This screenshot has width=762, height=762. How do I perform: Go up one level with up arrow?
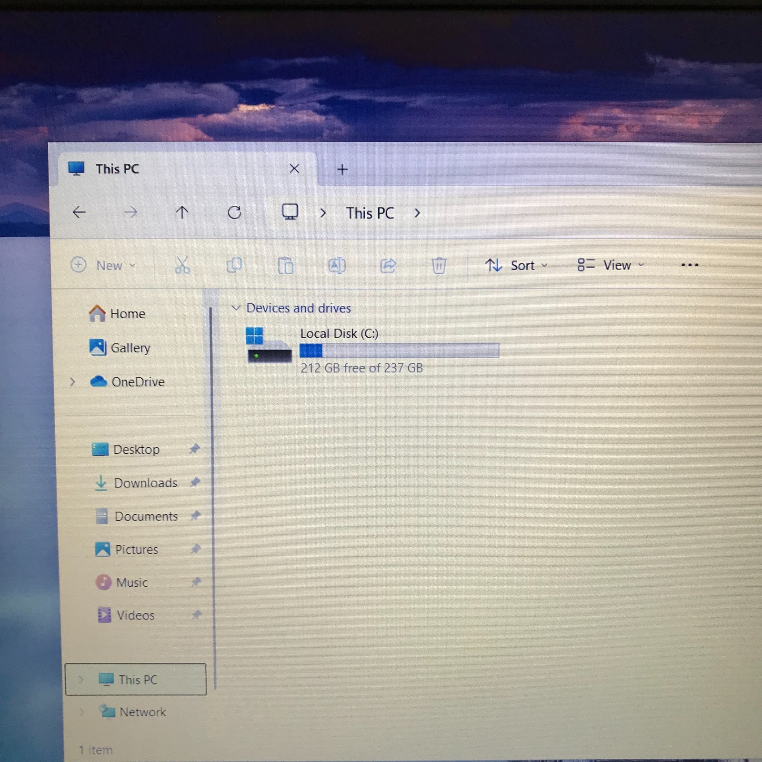coord(182,212)
